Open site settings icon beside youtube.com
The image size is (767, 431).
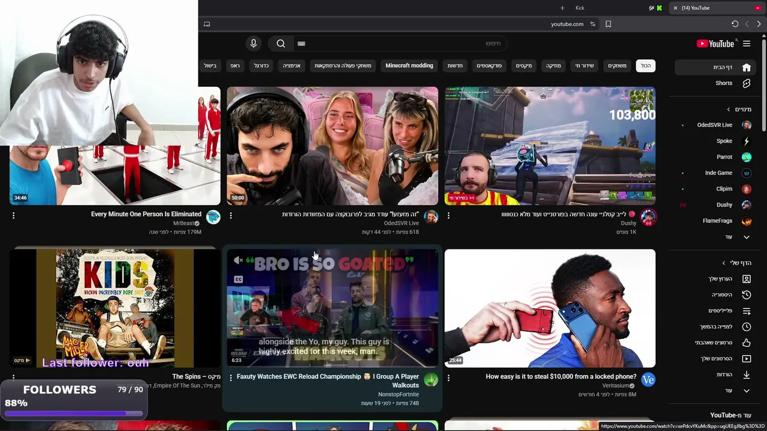(593, 24)
